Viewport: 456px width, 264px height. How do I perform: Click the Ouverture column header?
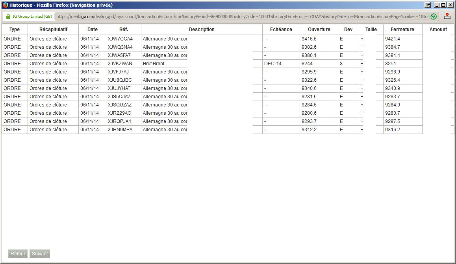tap(319, 29)
